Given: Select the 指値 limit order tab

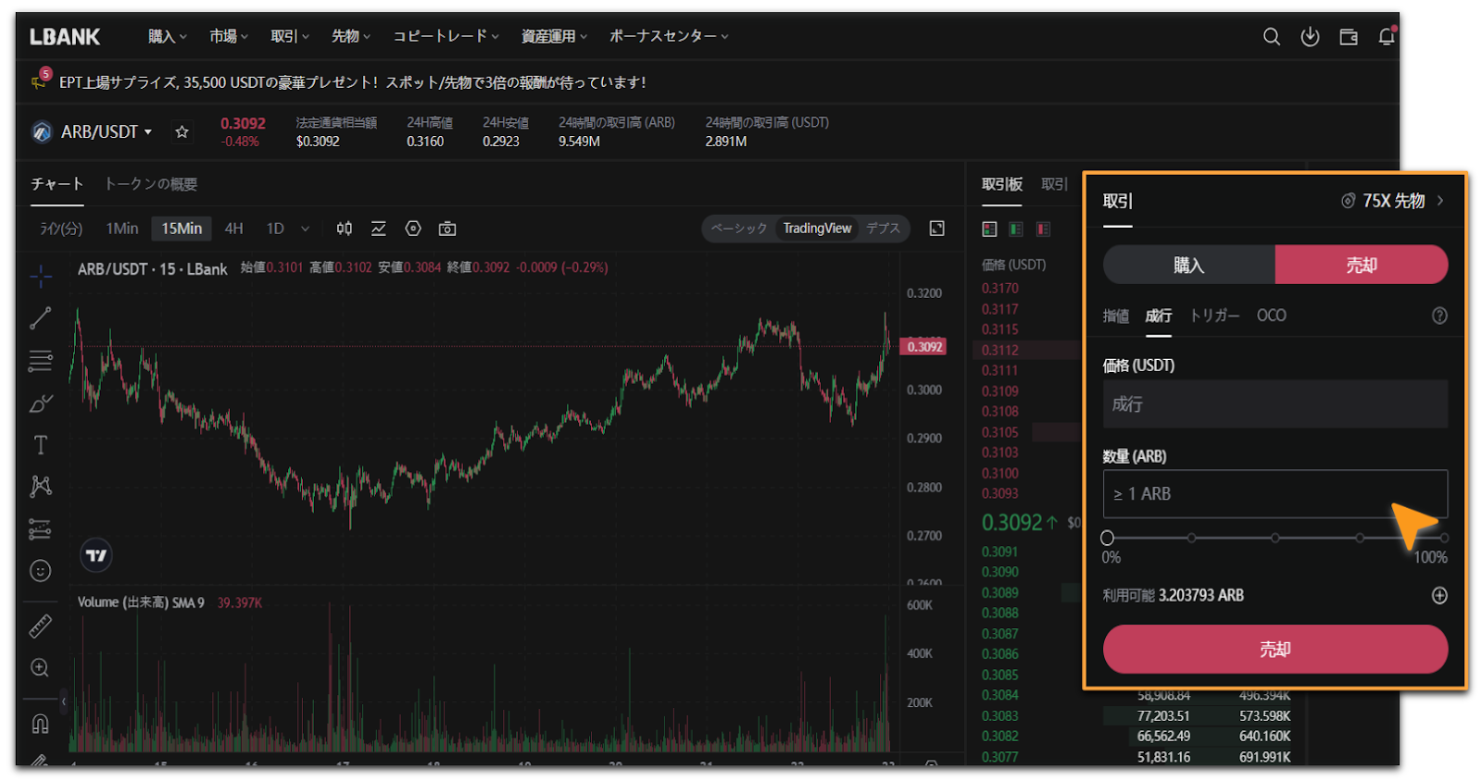Looking at the screenshot, I should coord(1115,316).
